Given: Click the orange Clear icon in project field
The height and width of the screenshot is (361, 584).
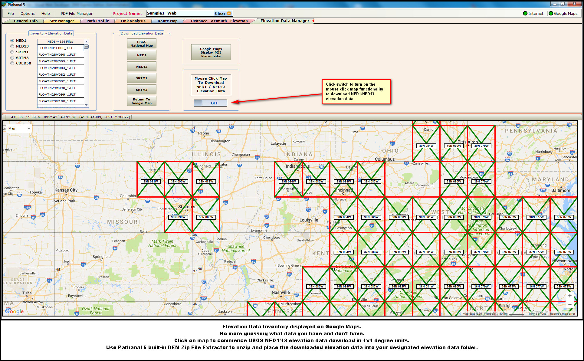Looking at the screenshot, I should pos(229,13).
